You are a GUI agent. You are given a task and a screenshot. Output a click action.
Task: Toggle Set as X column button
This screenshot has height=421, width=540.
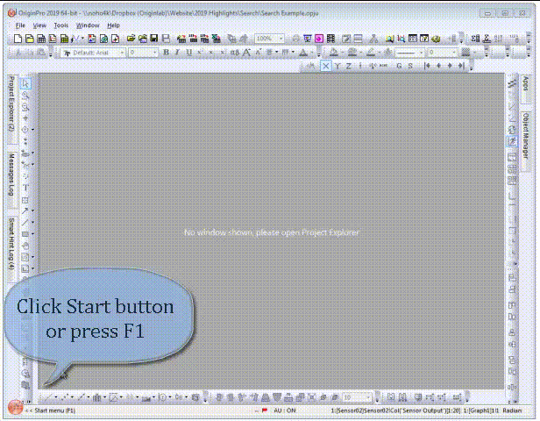326,66
